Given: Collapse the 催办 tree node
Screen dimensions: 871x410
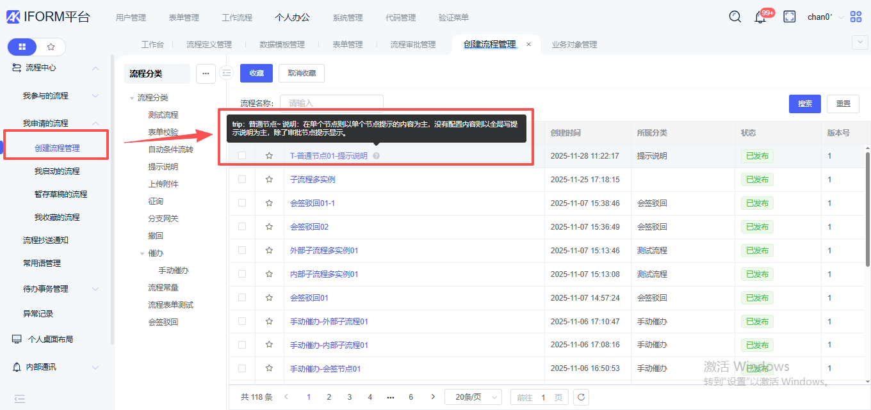Looking at the screenshot, I should coord(142,253).
